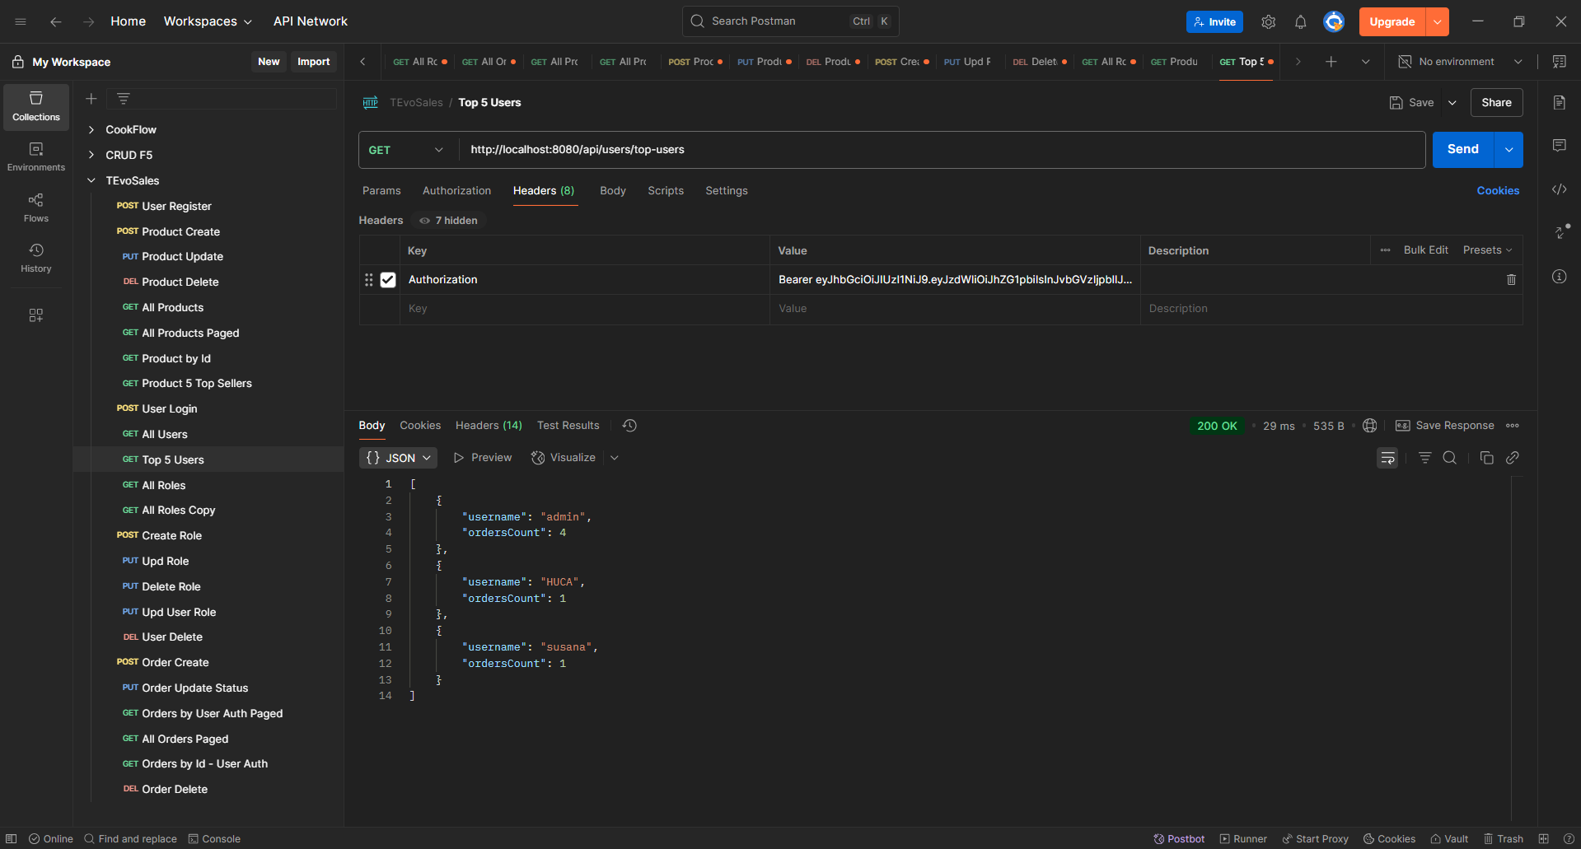Toggle the sidebar layout icon in status bar
Image resolution: width=1581 pixels, height=849 pixels.
pos(12,839)
